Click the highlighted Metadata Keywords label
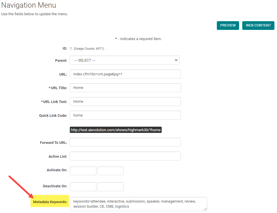Image resolution: width=277 pixels, height=213 pixels. tap(50, 202)
